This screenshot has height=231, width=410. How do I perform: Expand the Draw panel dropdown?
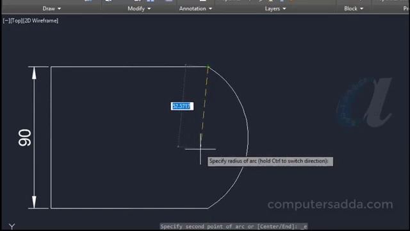(52, 8)
